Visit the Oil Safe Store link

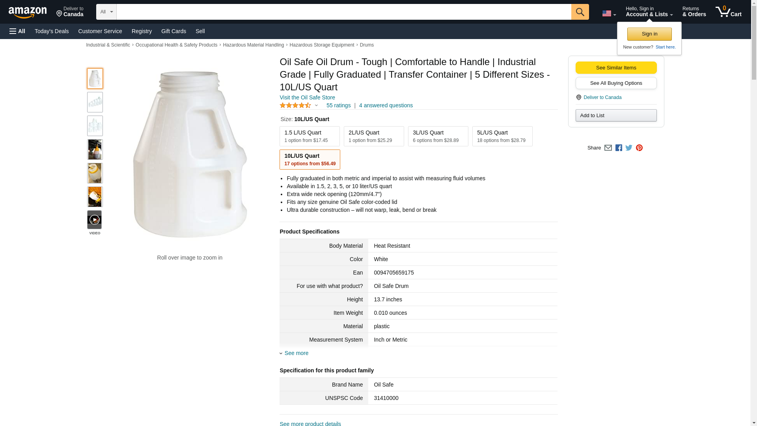pyautogui.click(x=307, y=97)
